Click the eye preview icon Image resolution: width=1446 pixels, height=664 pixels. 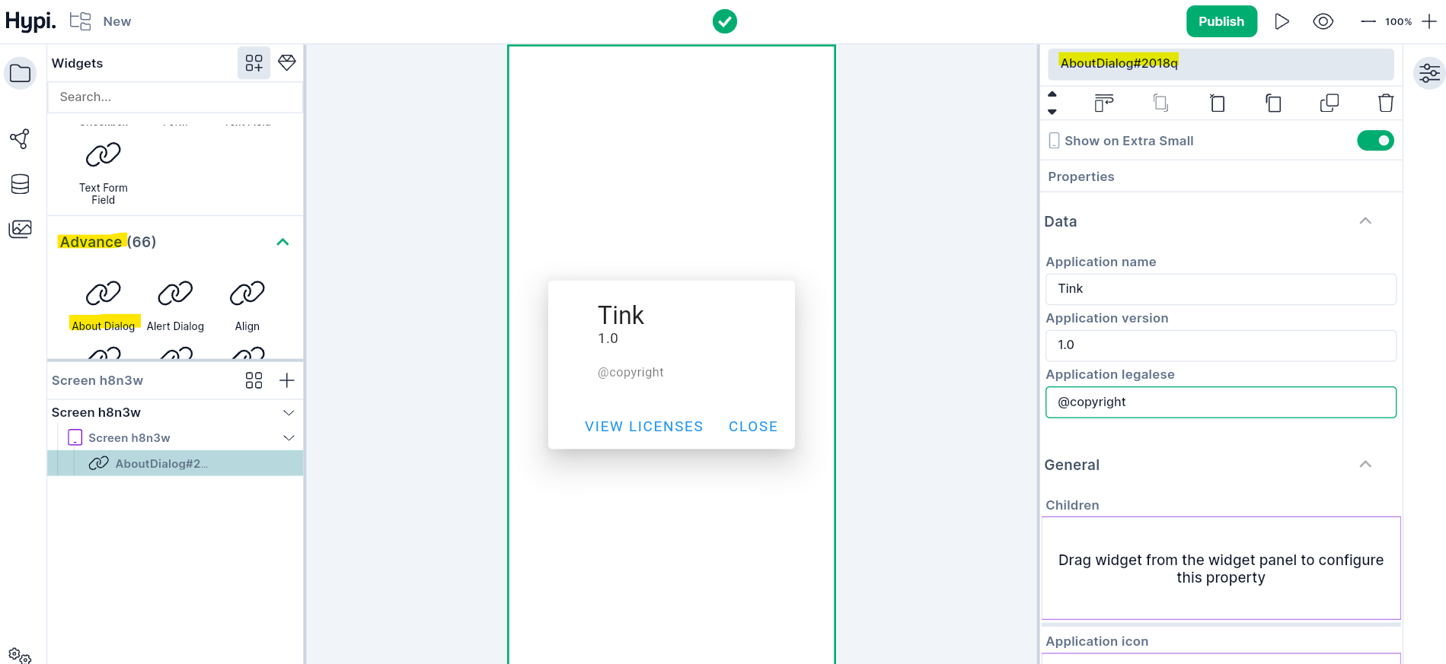coord(1323,21)
